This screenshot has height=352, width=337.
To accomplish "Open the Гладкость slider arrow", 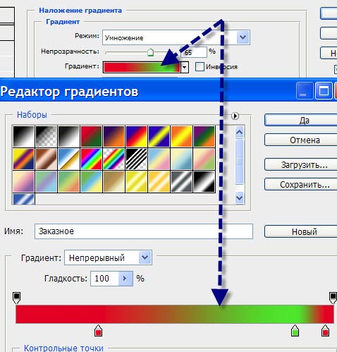I will [125, 279].
